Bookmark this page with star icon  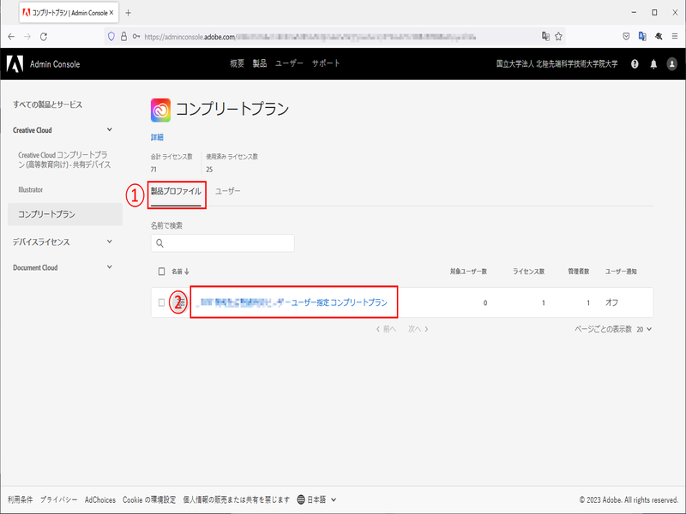coord(558,37)
